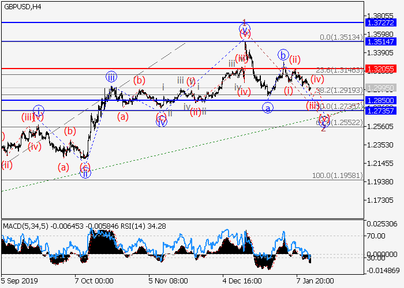Select the blue 1.27357 price tag
The width and height of the screenshot is (404, 288).
(381, 111)
